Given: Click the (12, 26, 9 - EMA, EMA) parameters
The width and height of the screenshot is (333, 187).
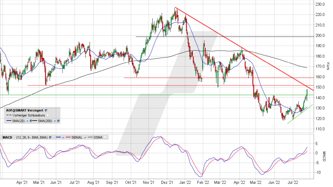Looking at the screenshot, I should pos(32,137).
